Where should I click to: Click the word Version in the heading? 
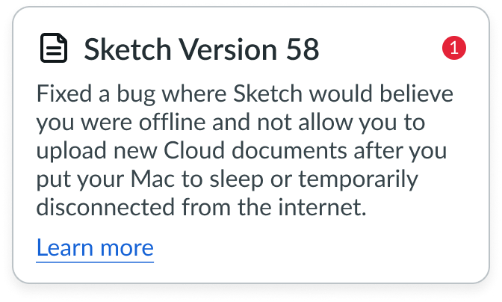point(222,49)
